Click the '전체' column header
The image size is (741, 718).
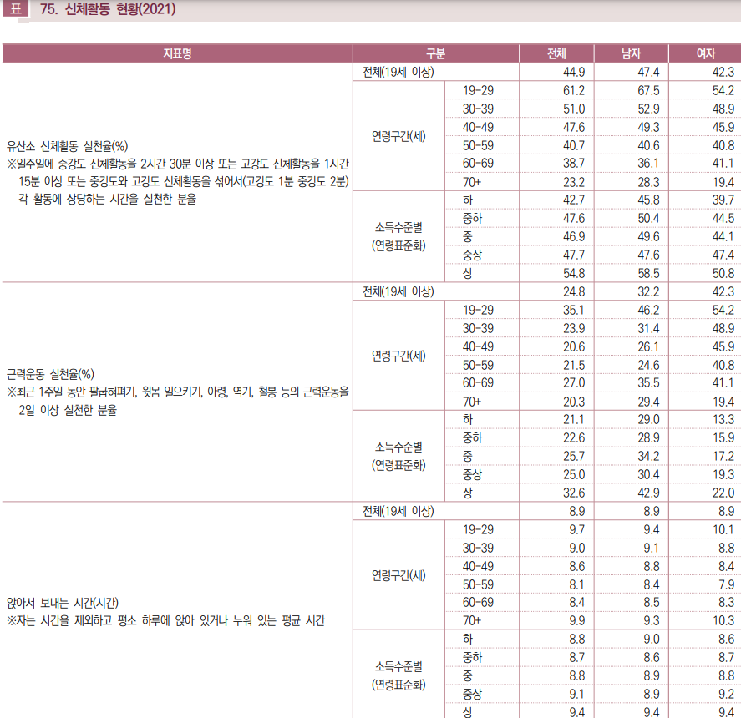pyautogui.click(x=556, y=53)
